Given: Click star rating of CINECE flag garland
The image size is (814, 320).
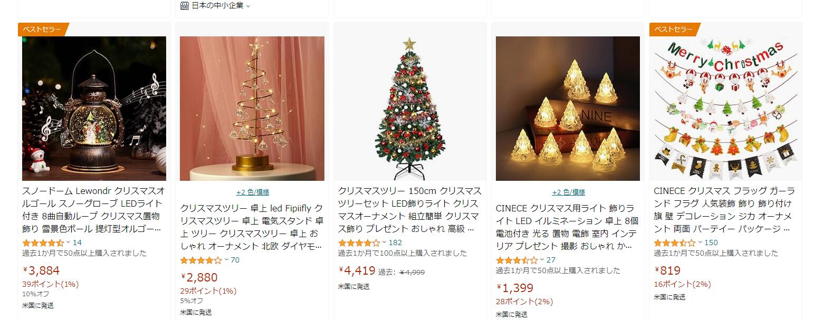Looking at the screenshot, I should pos(675,243).
